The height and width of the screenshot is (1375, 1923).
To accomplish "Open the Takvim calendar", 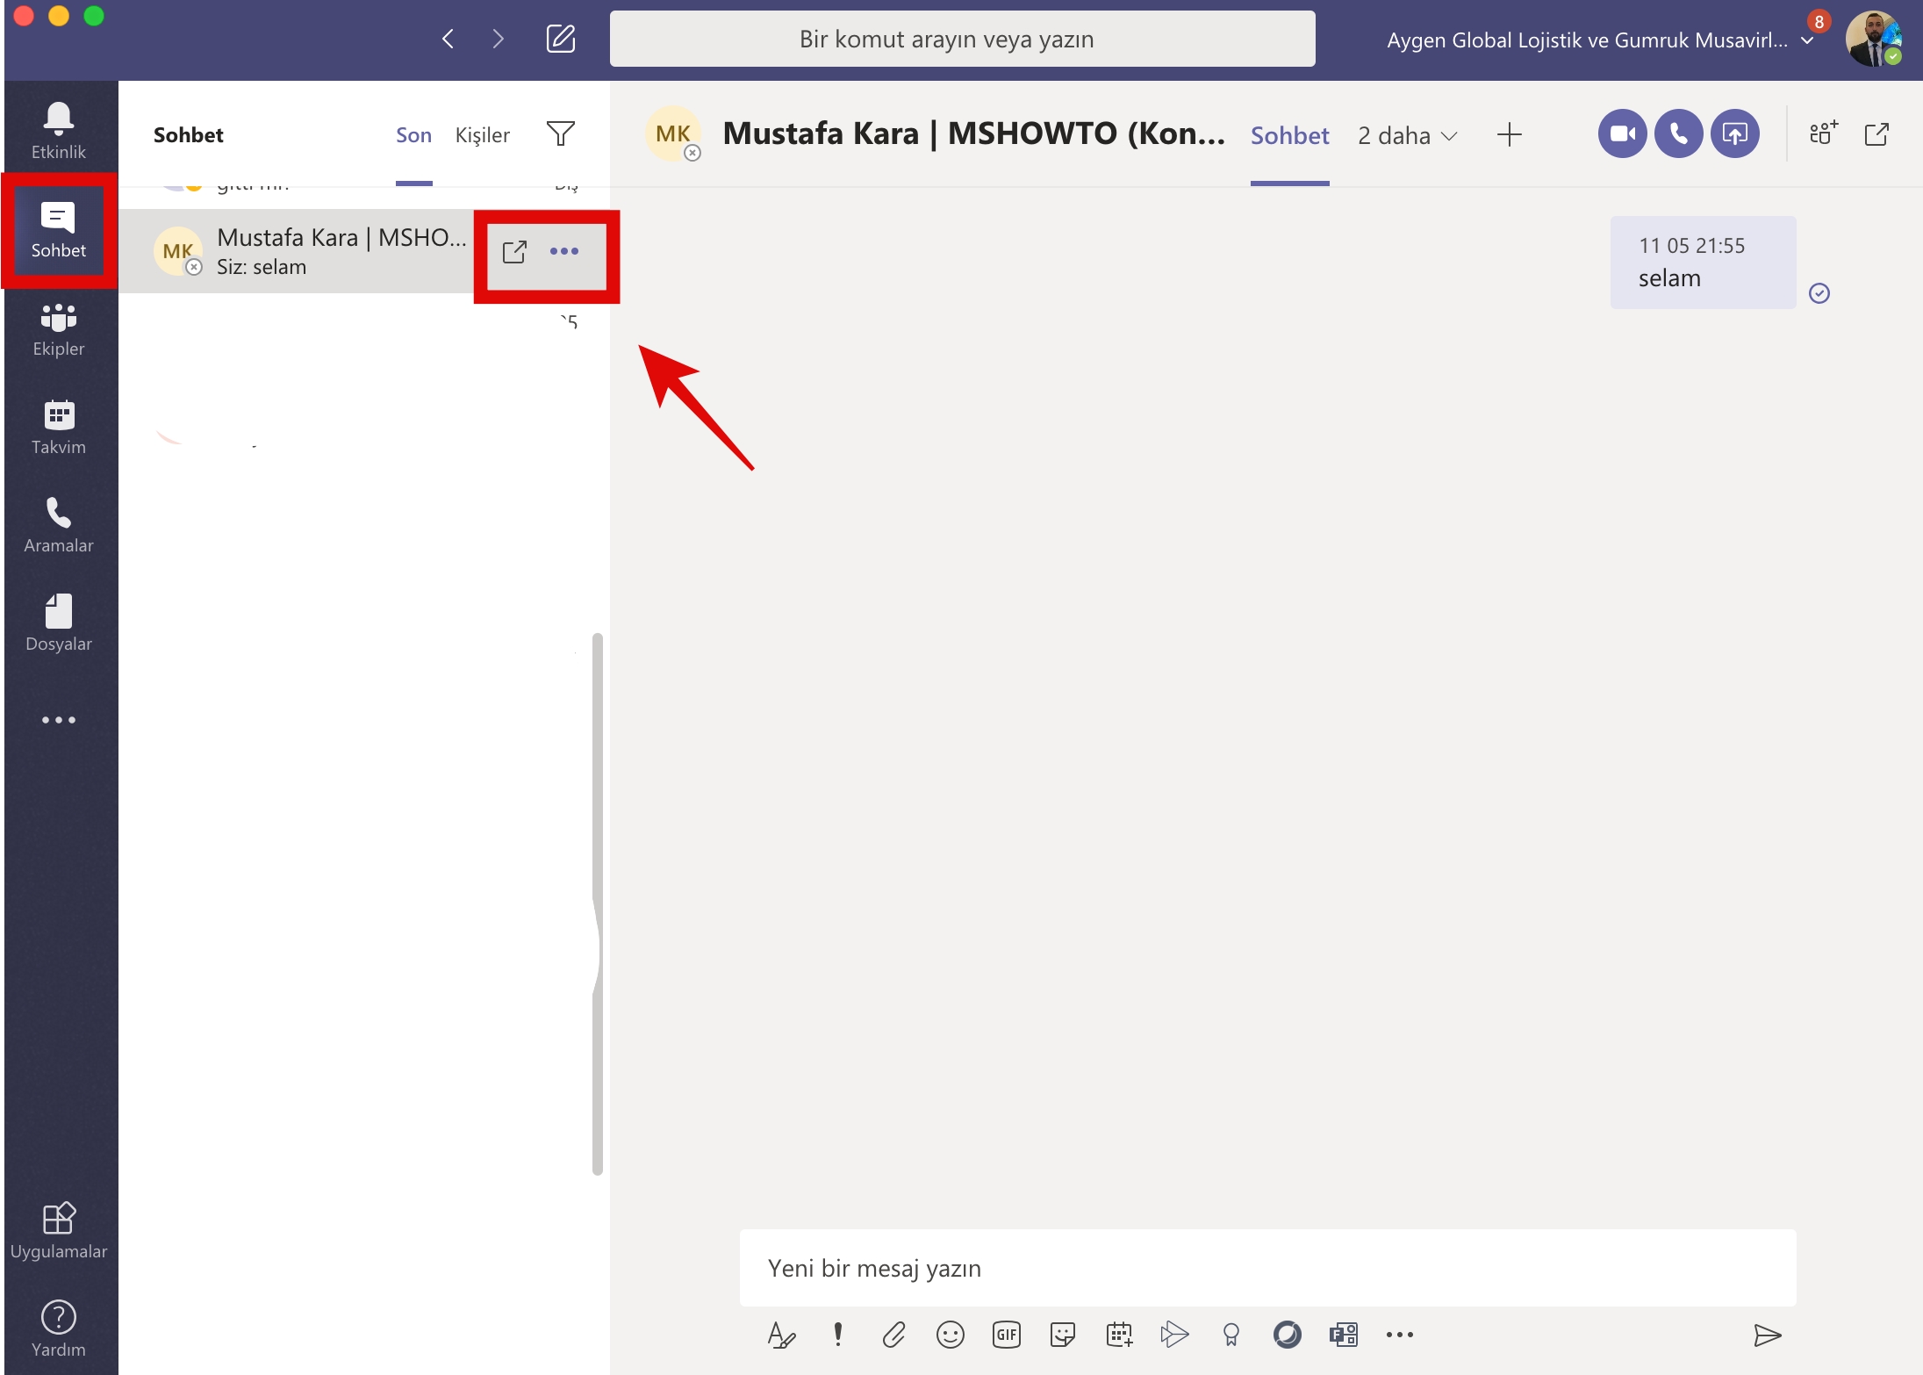I will (x=59, y=427).
